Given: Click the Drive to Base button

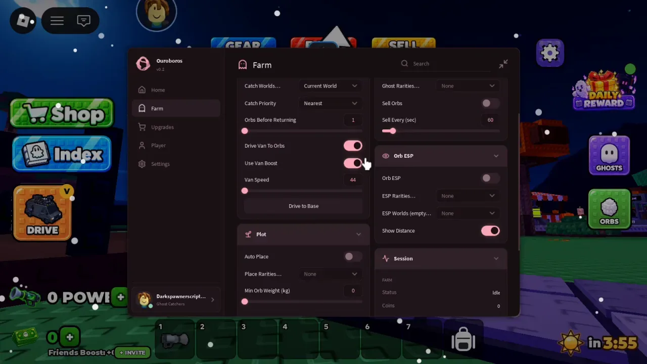Looking at the screenshot, I should coord(303,206).
